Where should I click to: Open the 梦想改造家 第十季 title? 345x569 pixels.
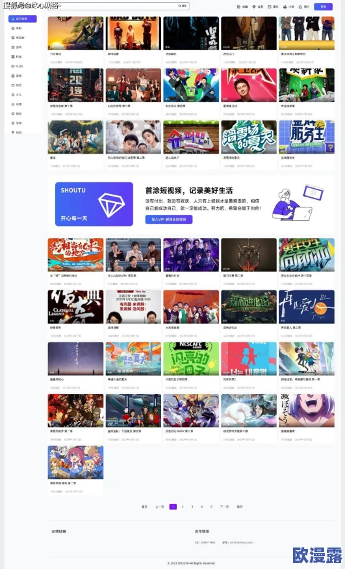tap(61, 106)
